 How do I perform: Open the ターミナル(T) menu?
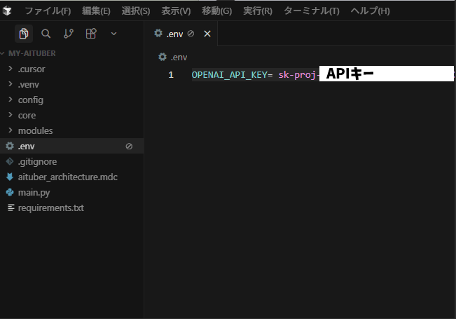[x=311, y=11]
